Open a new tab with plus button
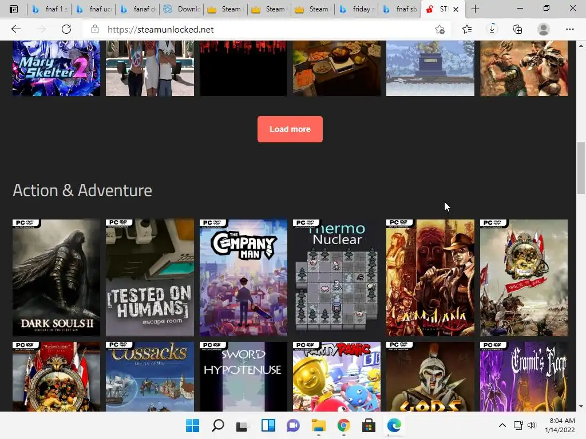The image size is (586, 439). tap(475, 9)
